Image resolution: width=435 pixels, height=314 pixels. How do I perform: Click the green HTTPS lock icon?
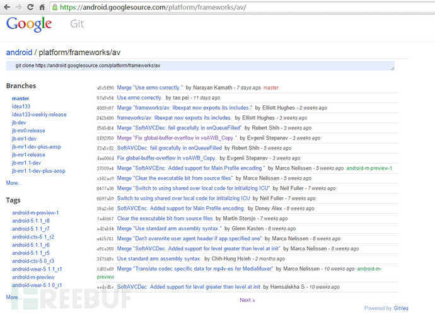pos(55,8)
